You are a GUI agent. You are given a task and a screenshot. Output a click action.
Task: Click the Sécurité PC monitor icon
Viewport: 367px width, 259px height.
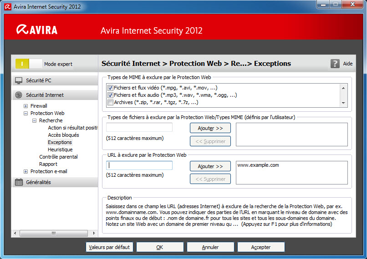coord(19,80)
